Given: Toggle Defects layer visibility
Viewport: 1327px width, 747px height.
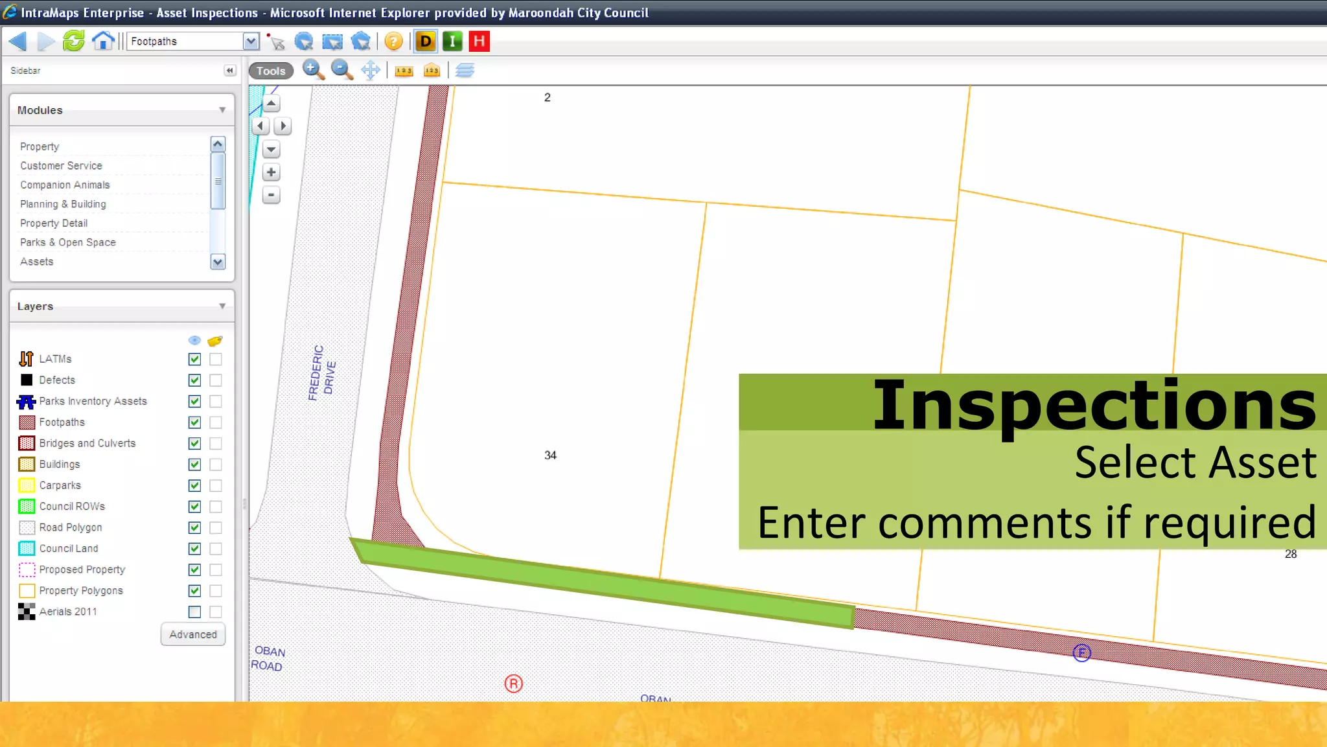Looking at the screenshot, I should pos(194,380).
